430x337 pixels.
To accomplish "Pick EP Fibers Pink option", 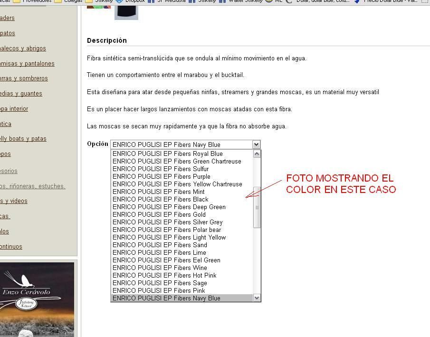I will (182, 290).
